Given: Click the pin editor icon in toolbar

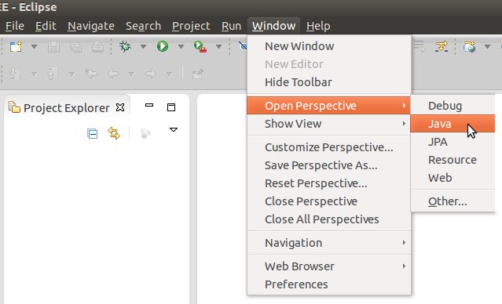Looking at the screenshot, I should coord(198,74).
